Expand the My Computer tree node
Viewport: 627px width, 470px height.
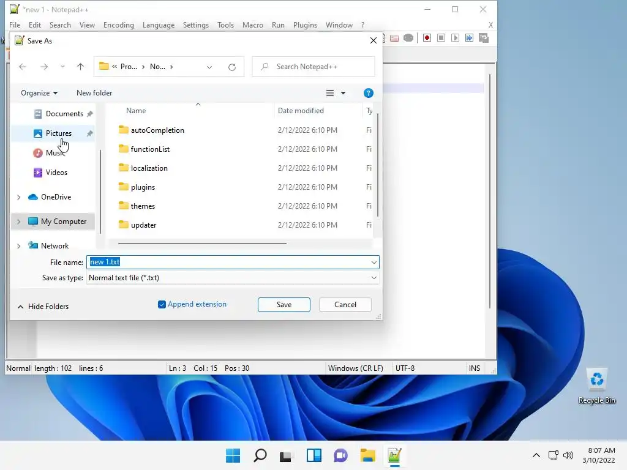(x=19, y=222)
